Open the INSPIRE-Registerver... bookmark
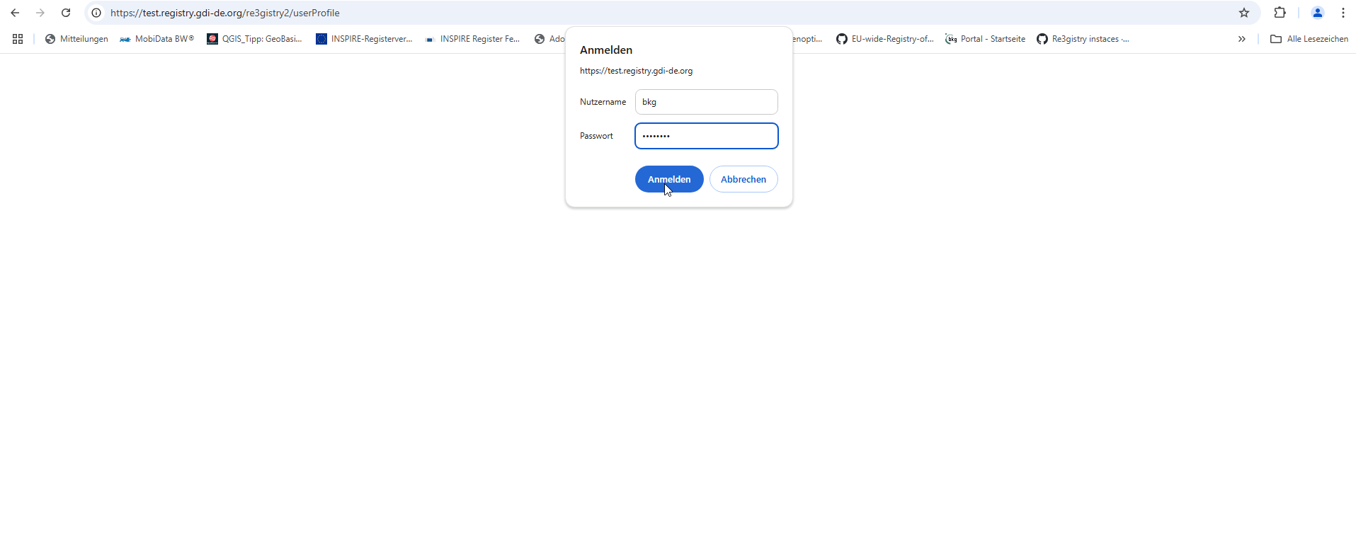Viewport: 1356px width, 540px height. 364,39
